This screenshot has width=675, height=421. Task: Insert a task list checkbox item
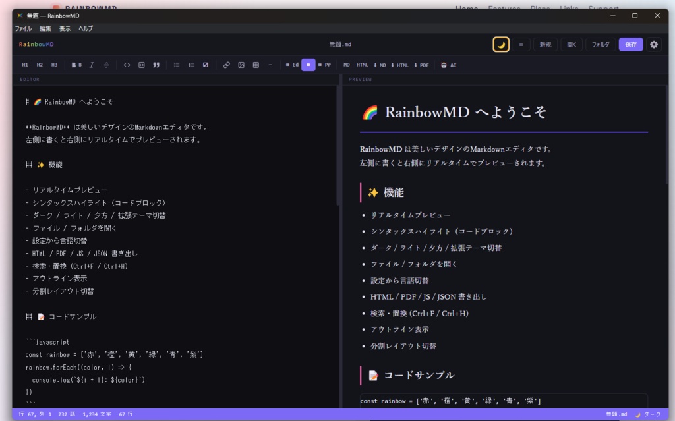(x=206, y=65)
